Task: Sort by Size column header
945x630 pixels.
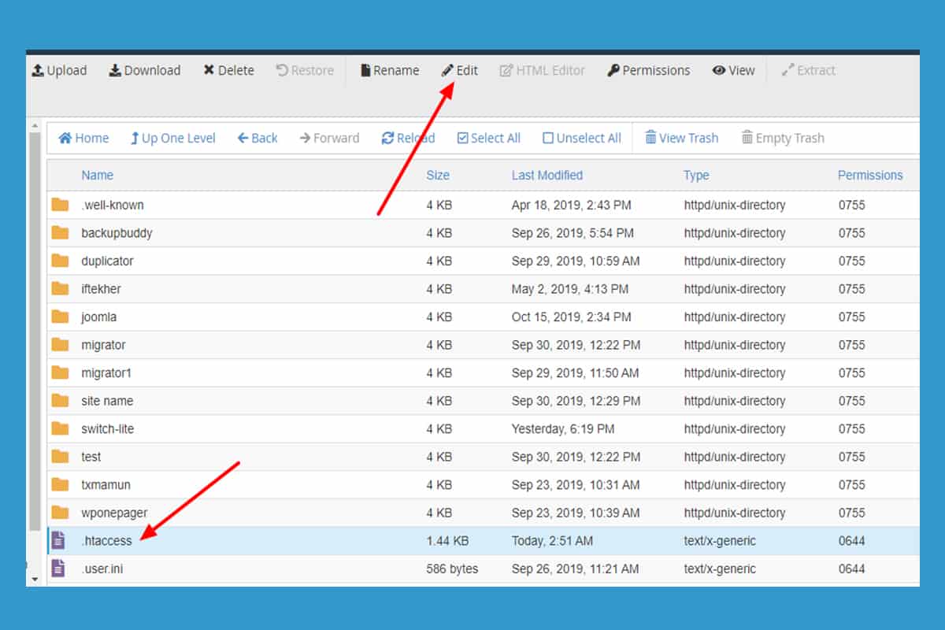Action: tap(438, 176)
